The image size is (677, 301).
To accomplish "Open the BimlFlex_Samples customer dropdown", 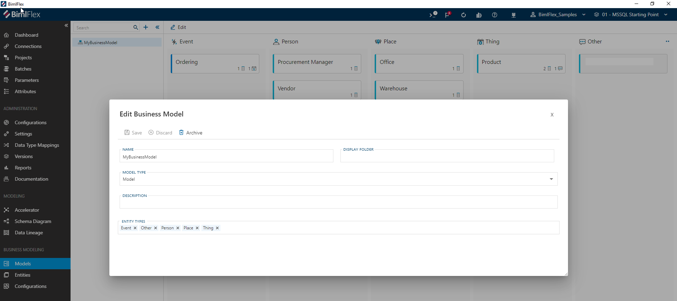I will tap(558, 15).
